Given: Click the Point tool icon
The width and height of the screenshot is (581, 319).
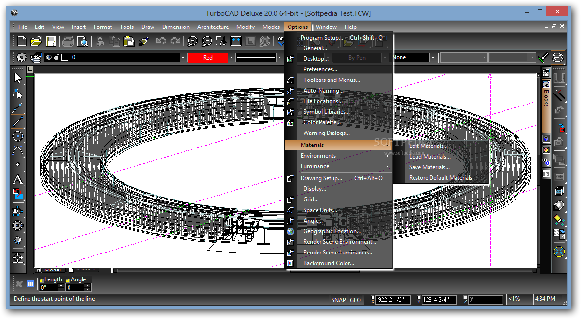Looking at the screenshot, I should coord(18,164).
